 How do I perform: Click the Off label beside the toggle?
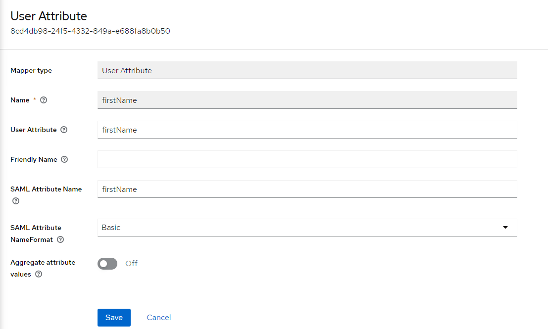click(131, 264)
